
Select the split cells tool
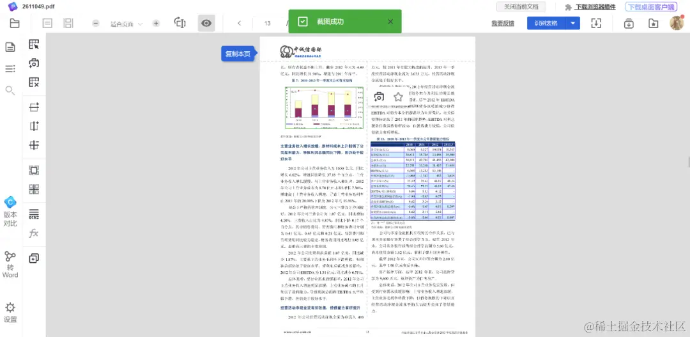[x=34, y=189]
